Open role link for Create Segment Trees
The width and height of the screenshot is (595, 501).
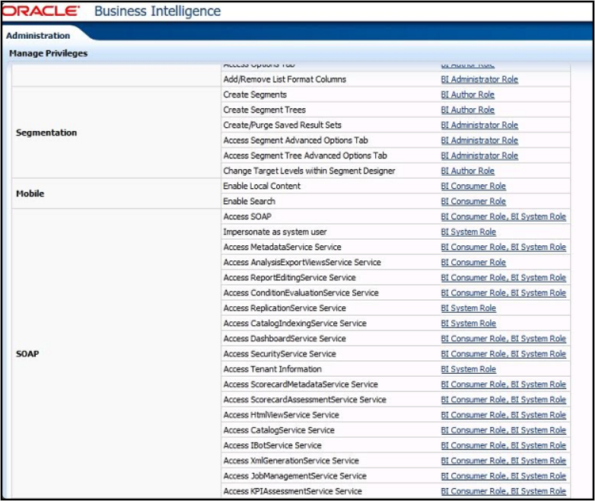tap(467, 110)
